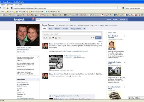This screenshot has width=144, height=102.
Task: Switch to the YouTube browser tab
Action: (32, 15)
